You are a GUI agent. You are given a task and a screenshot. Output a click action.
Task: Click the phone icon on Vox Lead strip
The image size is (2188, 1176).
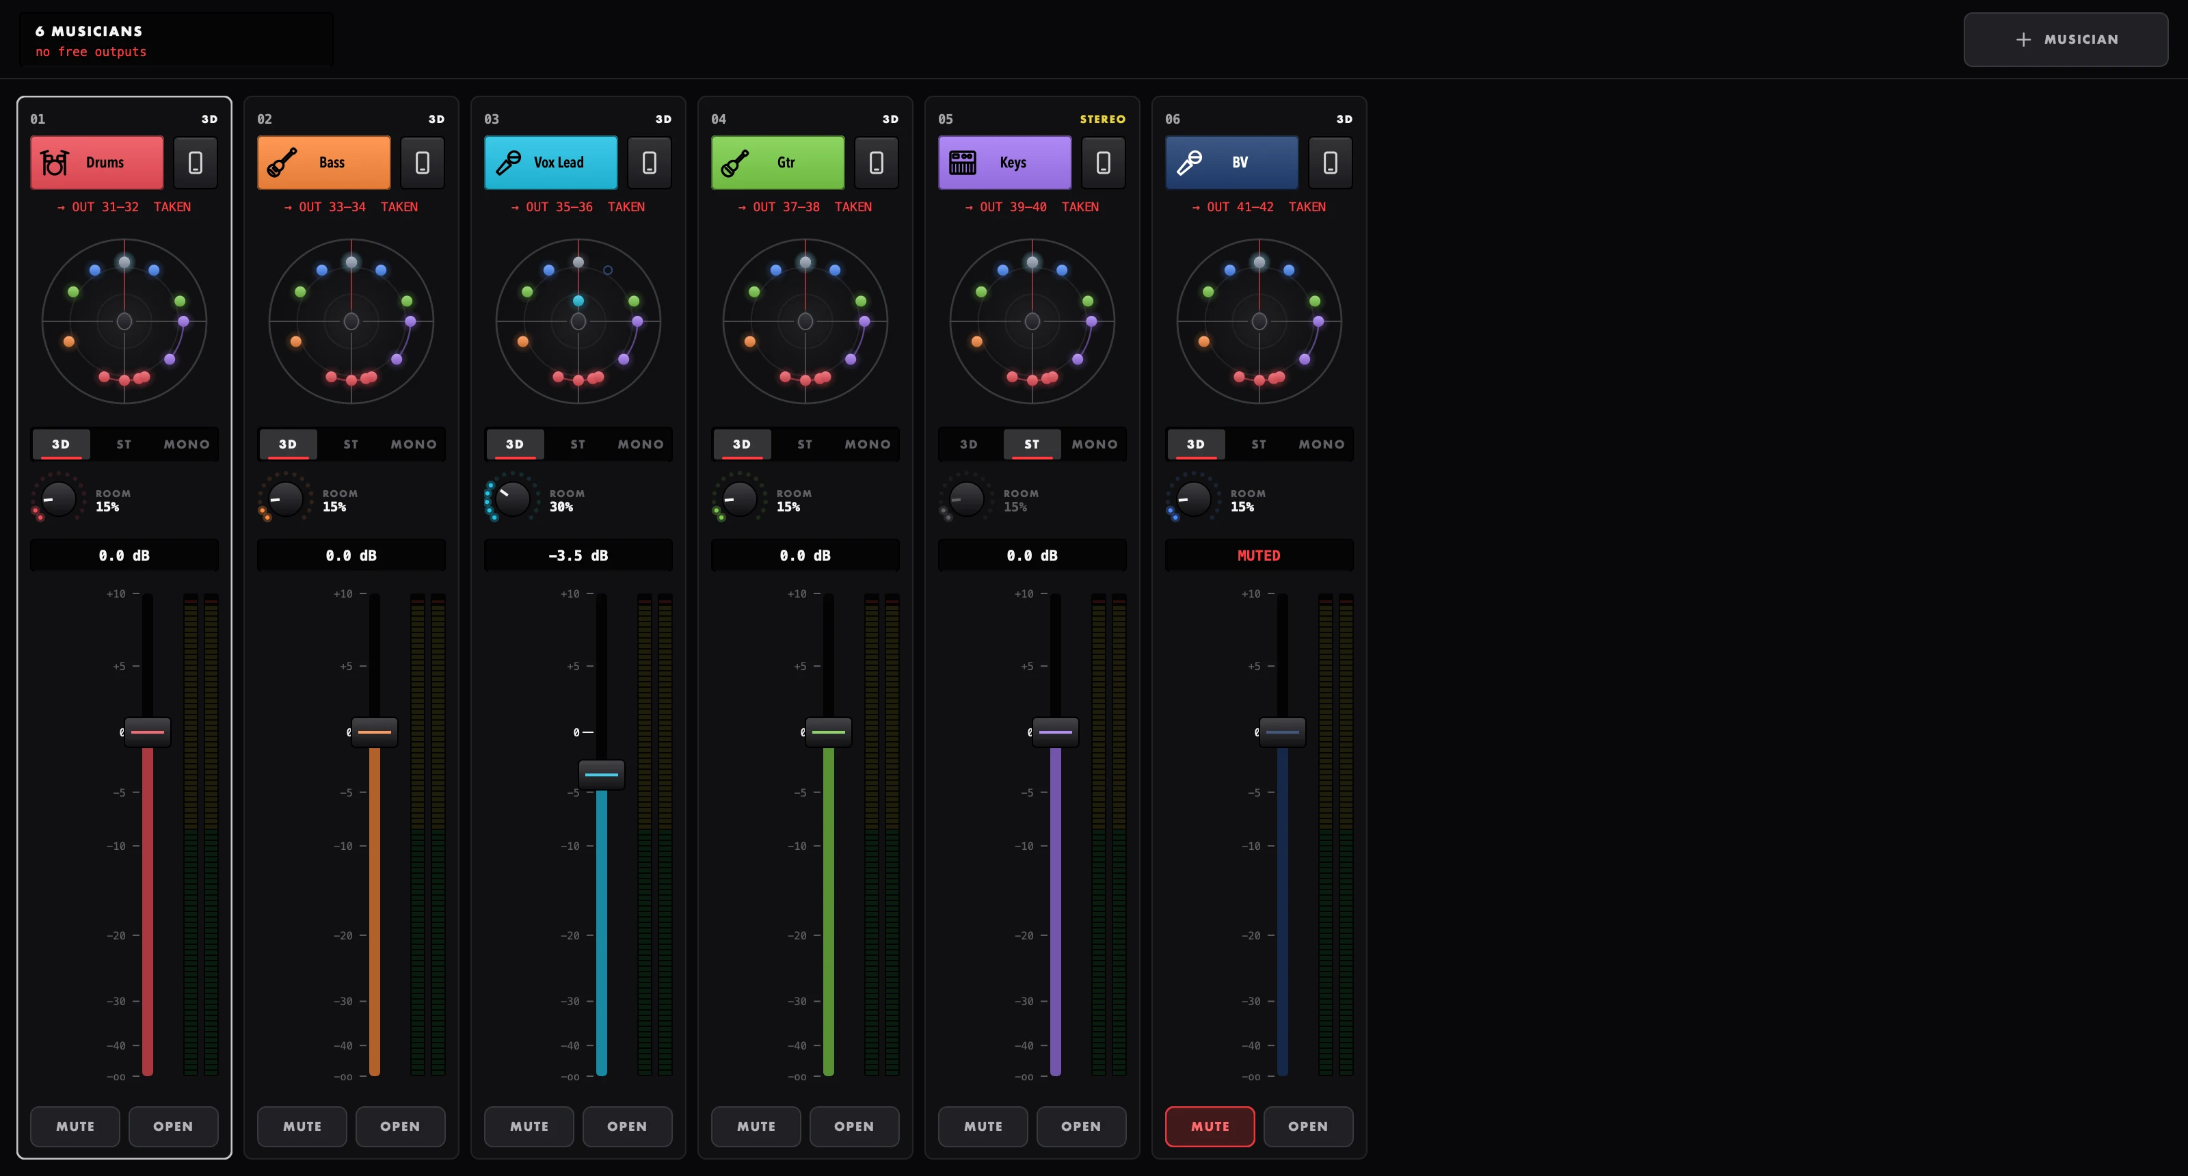[x=649, y=162]
